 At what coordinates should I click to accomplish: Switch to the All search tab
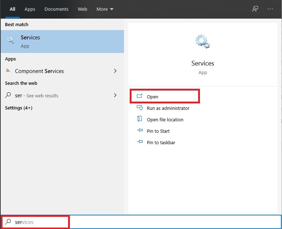[x=13, y=9]
